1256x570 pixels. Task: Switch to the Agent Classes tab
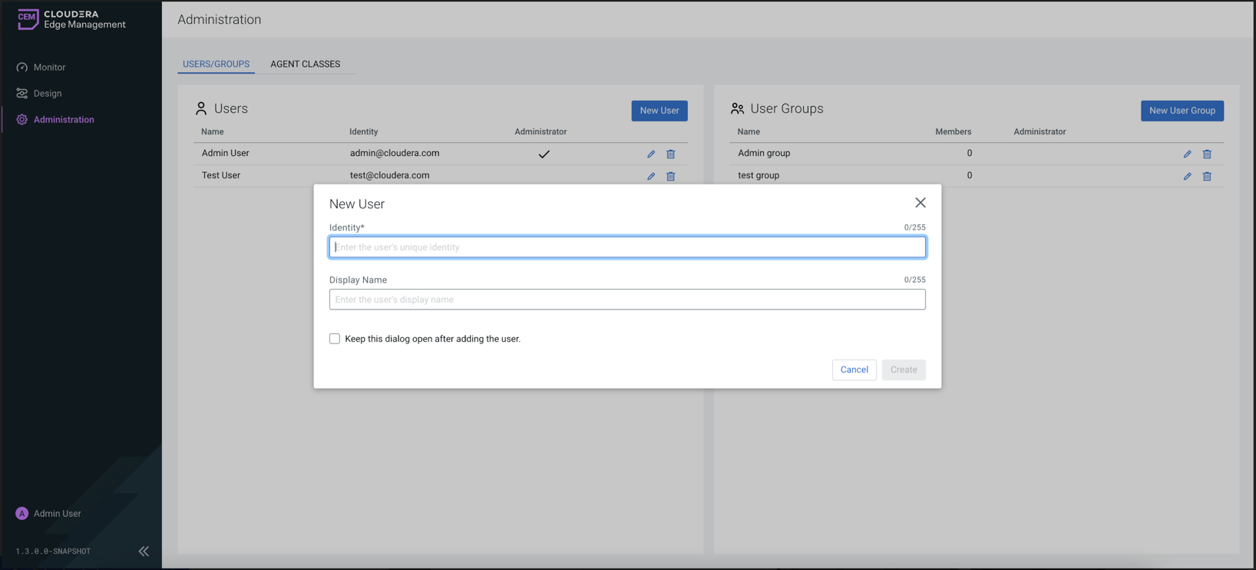click(305, 64)
